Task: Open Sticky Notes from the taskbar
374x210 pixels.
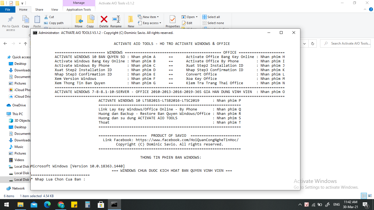Action: [74, 205]
